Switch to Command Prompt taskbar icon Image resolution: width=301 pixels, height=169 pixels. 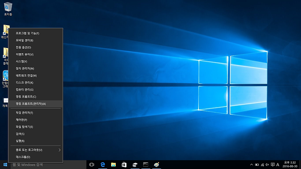point(146,165)
